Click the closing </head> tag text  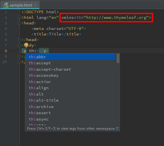pyautogui.click(x=30, y=40)
